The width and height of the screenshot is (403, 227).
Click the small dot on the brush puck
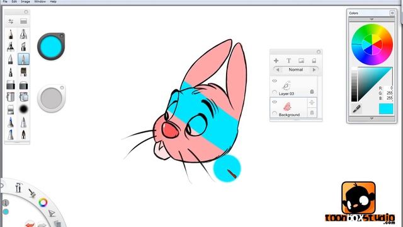coord(62,88)
